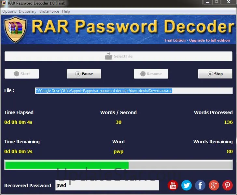Open the Brute Force menu
This screenshot has width=237, height=195.
(49, 11)
